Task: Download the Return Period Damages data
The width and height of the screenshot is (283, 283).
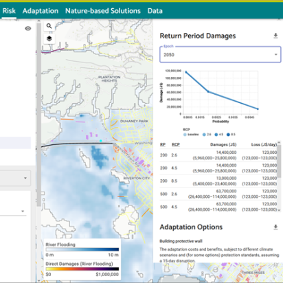Action: click(275, 36)
